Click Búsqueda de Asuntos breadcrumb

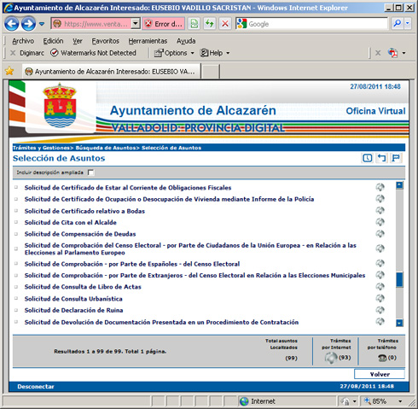point(105,148)
